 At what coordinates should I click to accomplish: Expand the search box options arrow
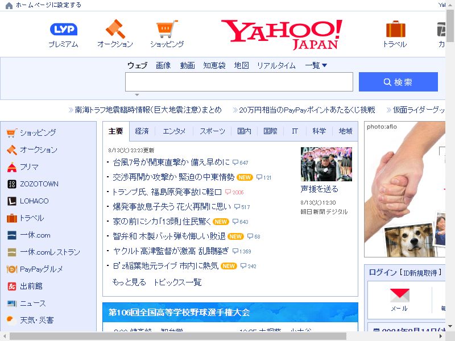tap(137, 95)
